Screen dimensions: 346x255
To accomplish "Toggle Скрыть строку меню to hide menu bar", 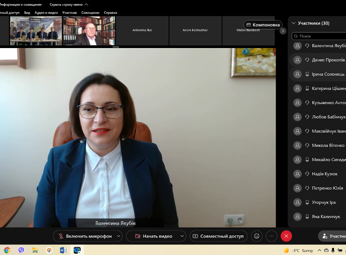I will (68, 4).
